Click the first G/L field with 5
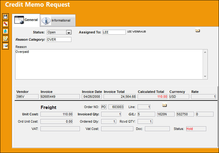Image resolution: width=219 pixels, height=153 pixels. (x=146, y=114)
